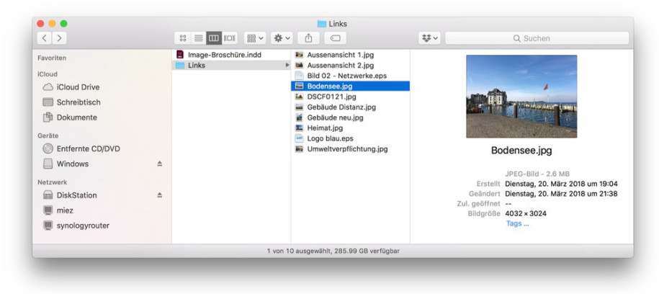Click the Umweltverpflichtung.jpg thumbnail icon

tap(299, 149)
